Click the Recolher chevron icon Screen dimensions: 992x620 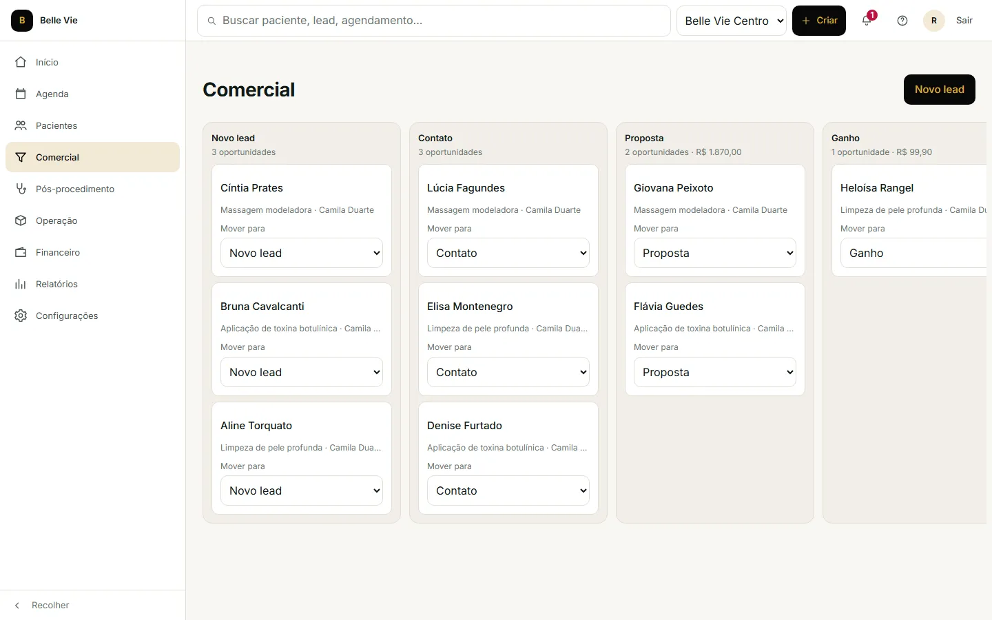click(17, 606)
